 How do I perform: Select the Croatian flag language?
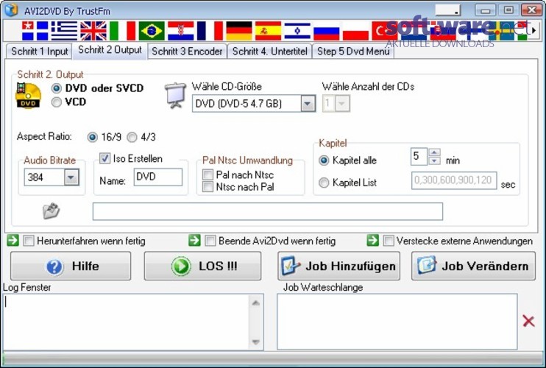181,31
